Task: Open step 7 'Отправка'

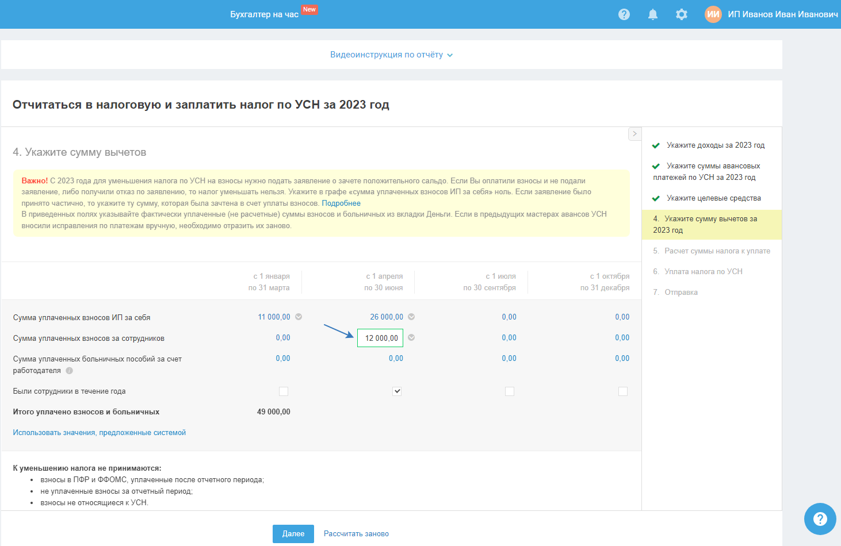Action: (675, 293)
